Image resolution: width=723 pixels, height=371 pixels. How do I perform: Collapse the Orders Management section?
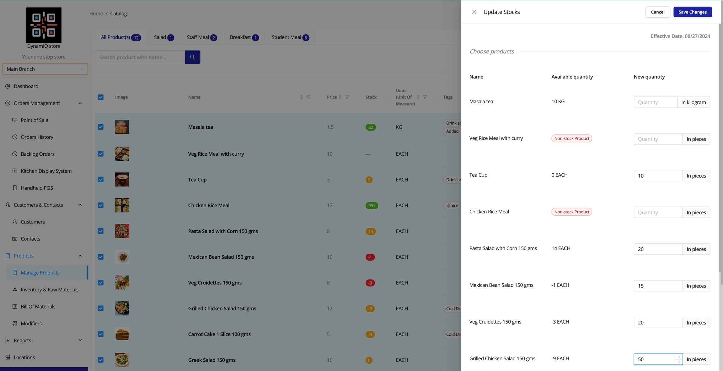point(80,103)
